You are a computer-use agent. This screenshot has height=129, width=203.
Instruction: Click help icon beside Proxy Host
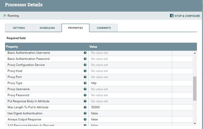pos(85,71)
